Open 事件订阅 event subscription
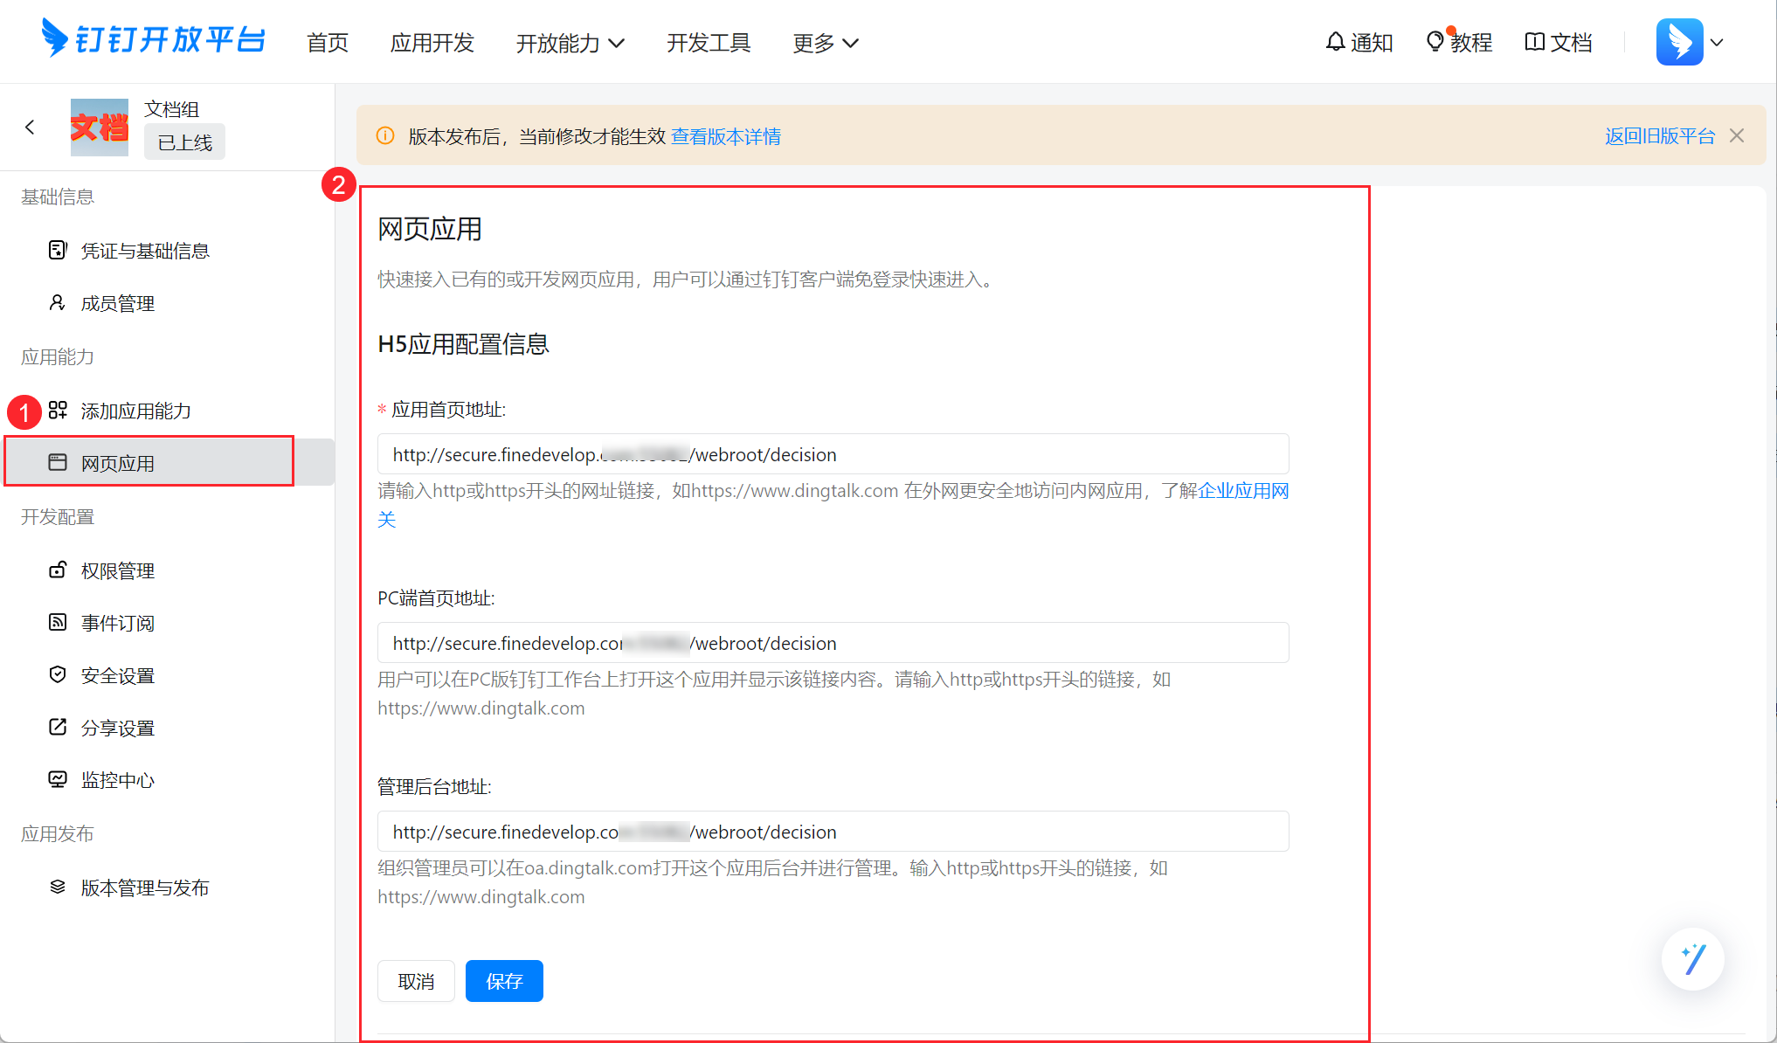 coord(117,623)
